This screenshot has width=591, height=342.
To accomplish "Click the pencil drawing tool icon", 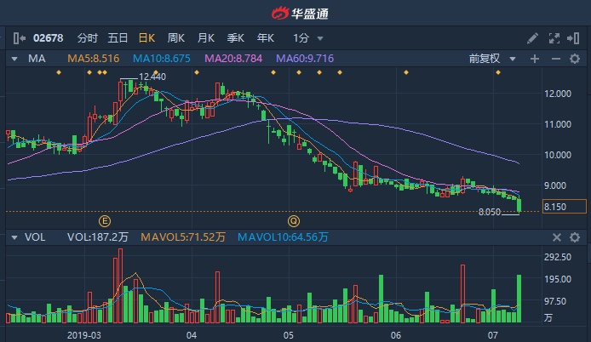I will pos(533,38).
